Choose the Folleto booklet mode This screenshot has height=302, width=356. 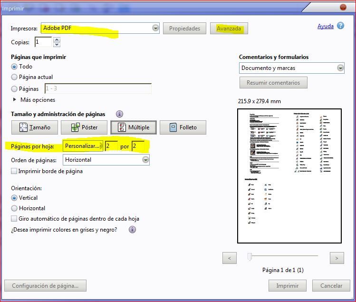(x=183, y=127)
